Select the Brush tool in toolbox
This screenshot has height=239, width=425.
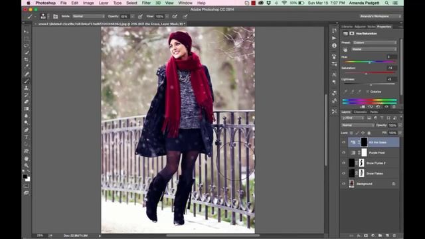27,81
